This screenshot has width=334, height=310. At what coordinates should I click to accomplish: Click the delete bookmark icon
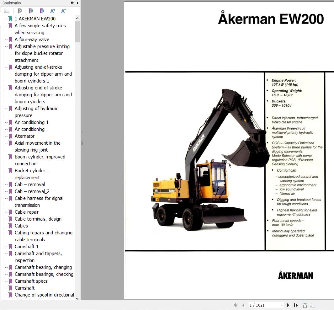[20, 11]
